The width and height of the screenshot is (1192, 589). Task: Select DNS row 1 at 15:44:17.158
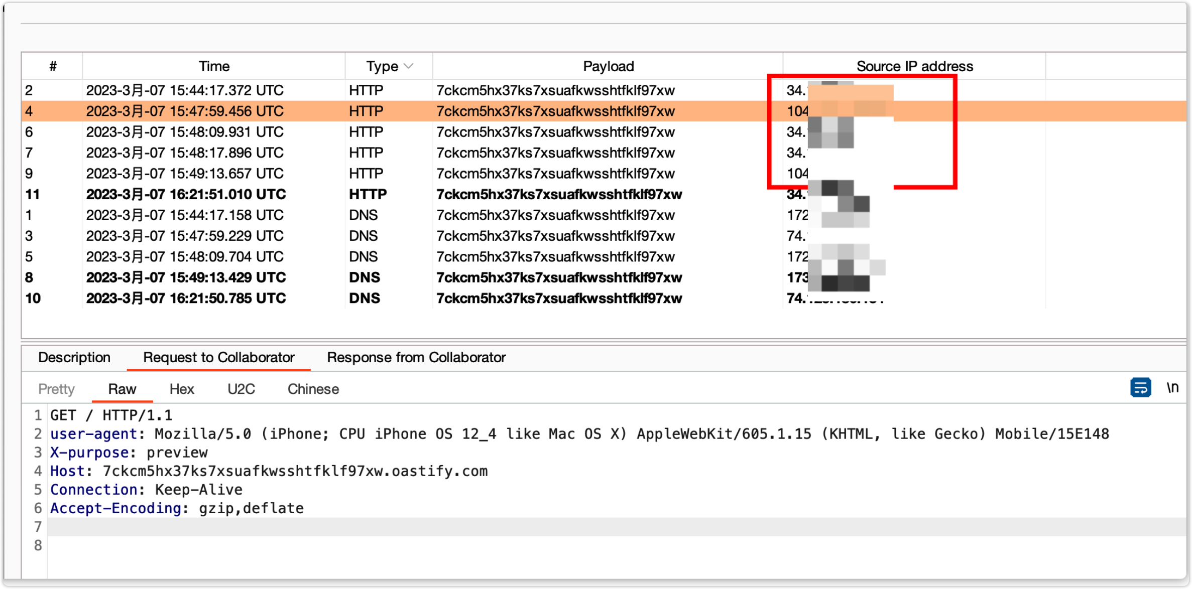[604, 215]
